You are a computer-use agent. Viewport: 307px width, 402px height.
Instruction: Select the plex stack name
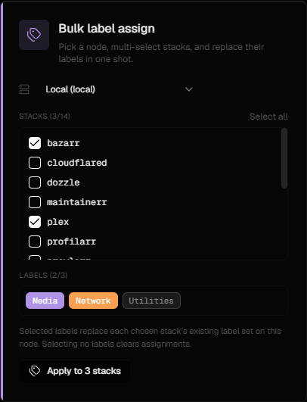(58, 222)
